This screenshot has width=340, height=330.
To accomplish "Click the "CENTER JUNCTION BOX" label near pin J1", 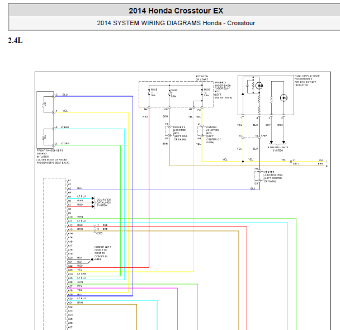I will 213,135.
